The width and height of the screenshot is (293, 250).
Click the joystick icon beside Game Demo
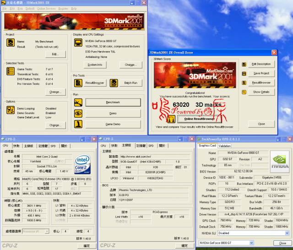click(78, 124)
